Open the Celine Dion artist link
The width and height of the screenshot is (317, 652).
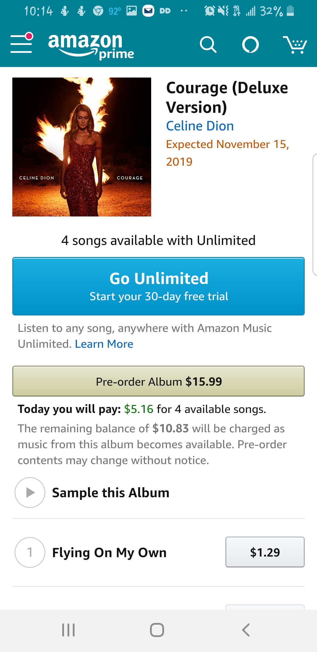pyautogui.click(x=200, y=126)
